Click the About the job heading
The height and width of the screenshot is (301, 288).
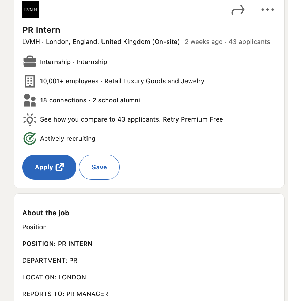pyautogui.click(x=46, y=213)
